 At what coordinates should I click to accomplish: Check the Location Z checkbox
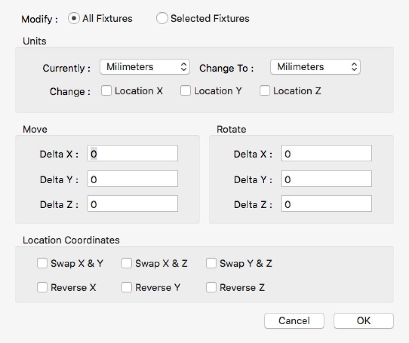265,91
